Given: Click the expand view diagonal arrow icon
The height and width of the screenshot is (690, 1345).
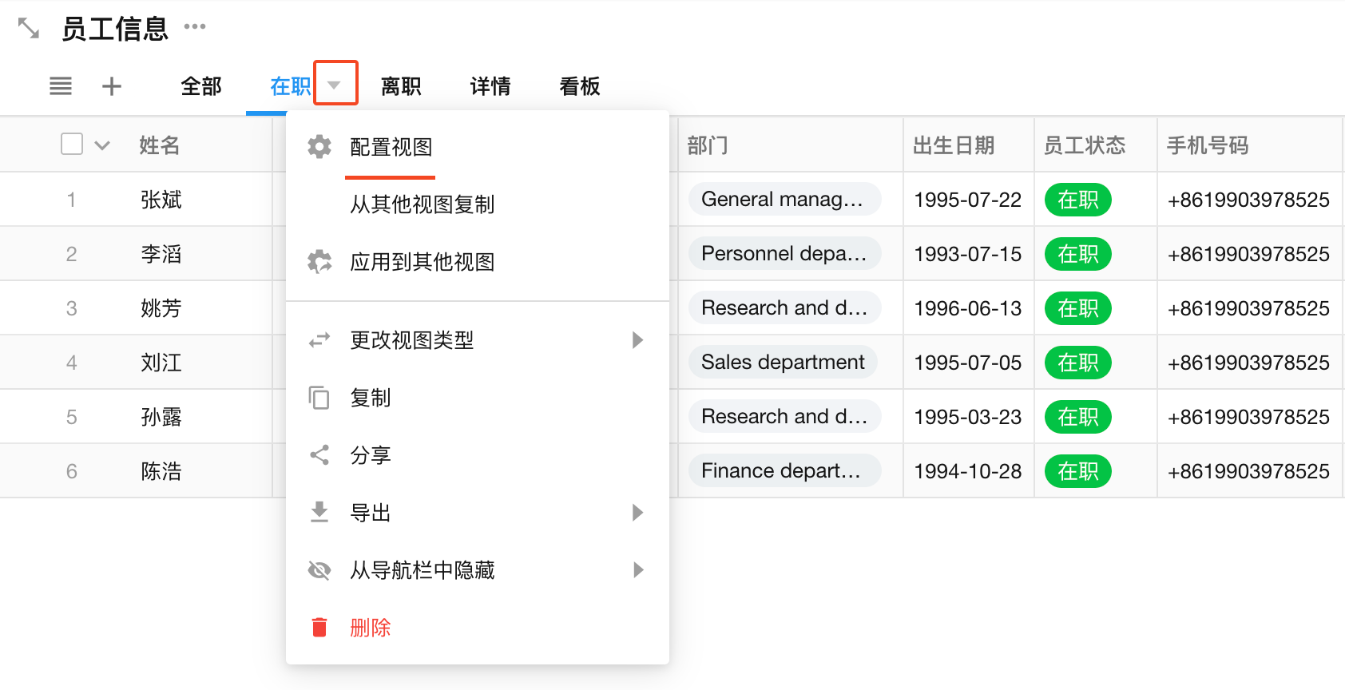Looking at the screenshot, I should click(29, 28).
